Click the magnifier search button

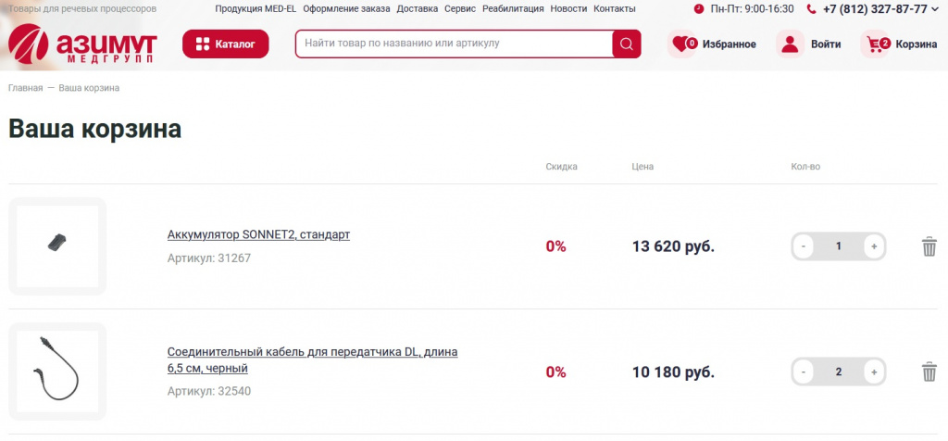point(627,44)
